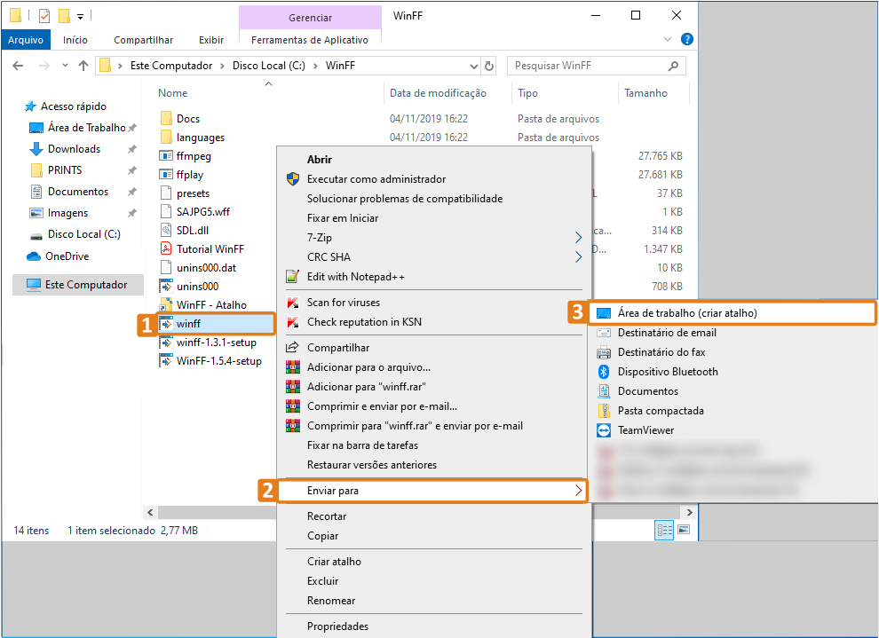Click the TeamViewer icon in submenu
The image size is (879, 638).
[604, 430]
